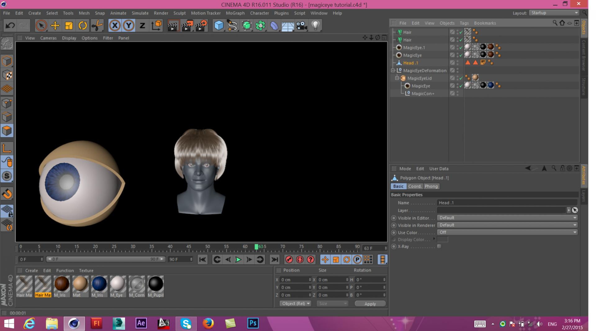Open Photoshop from the taskbar
The image size is (596, 331).
(253, 324)
